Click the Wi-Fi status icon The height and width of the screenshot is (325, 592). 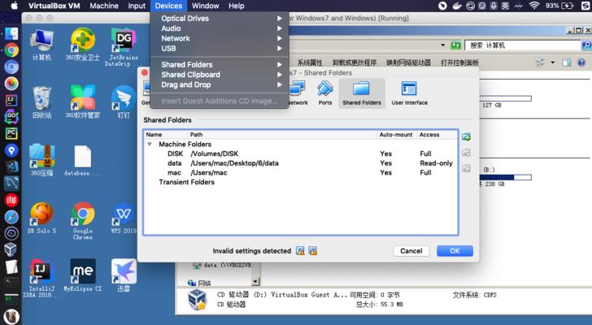(533, 6)
